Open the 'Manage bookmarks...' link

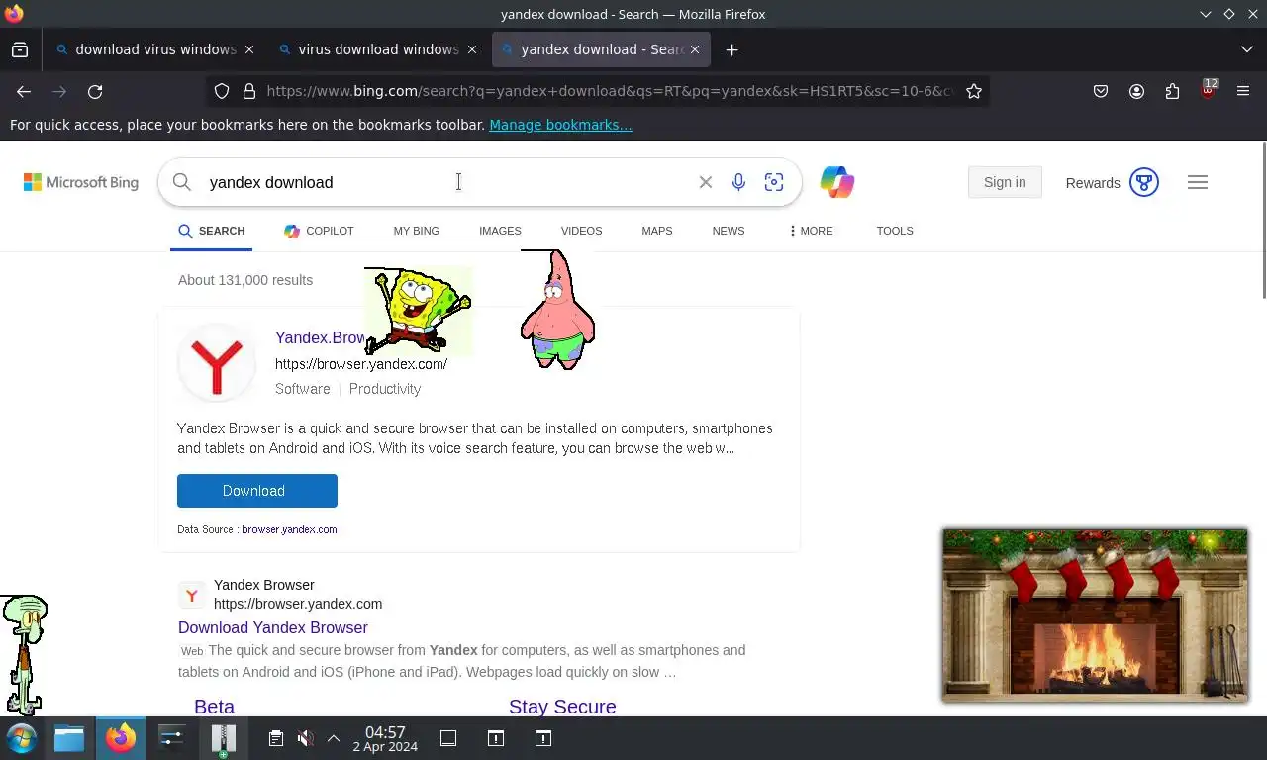coord(560,125)
